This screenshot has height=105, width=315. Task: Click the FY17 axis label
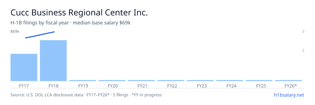point(24,86)
